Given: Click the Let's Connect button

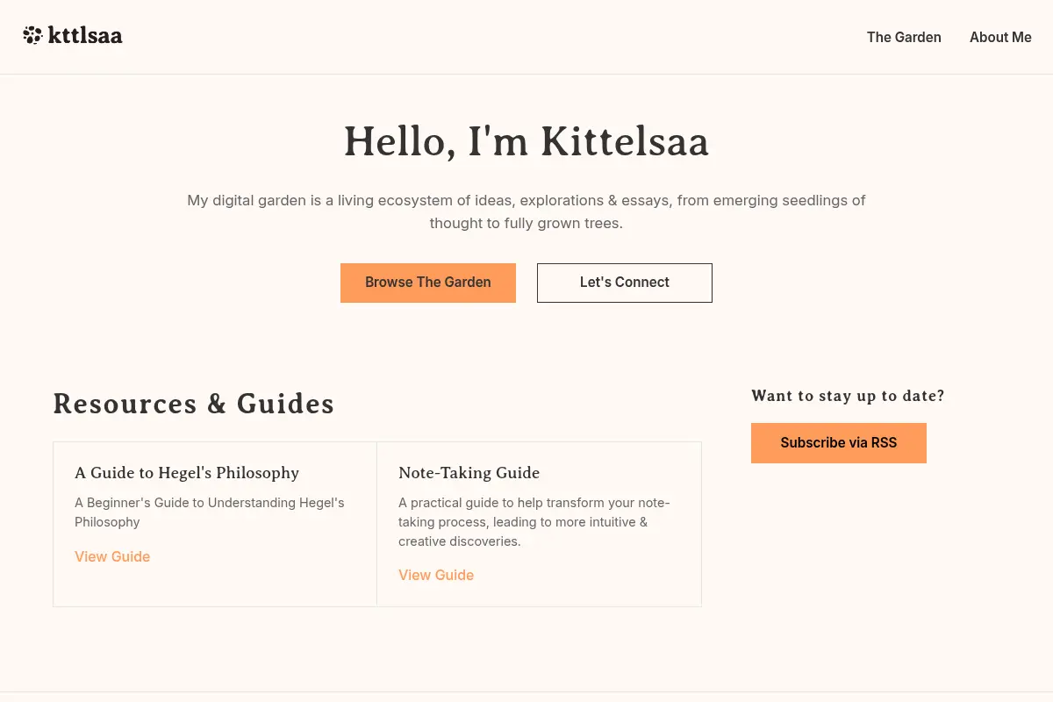Looking at the screenshot, I should tap(625, 283).
